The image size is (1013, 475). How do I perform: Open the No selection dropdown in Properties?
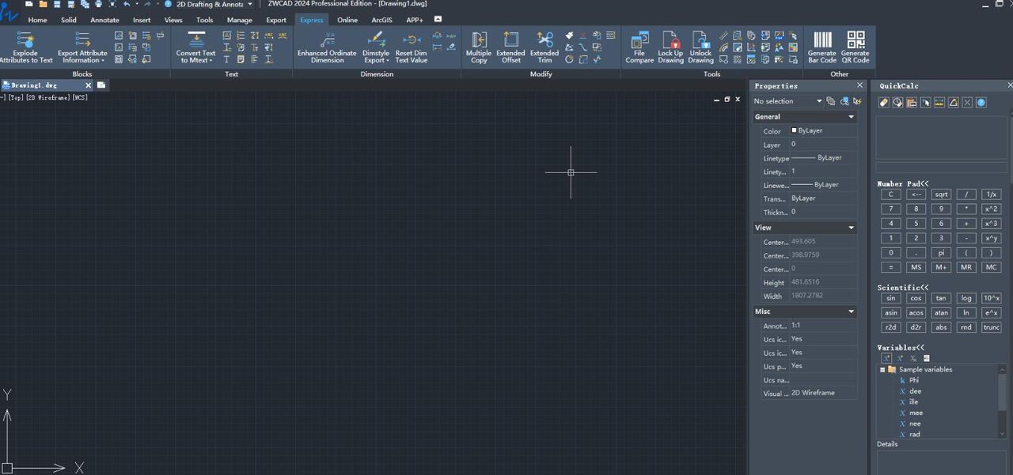[x=819, y=101]
